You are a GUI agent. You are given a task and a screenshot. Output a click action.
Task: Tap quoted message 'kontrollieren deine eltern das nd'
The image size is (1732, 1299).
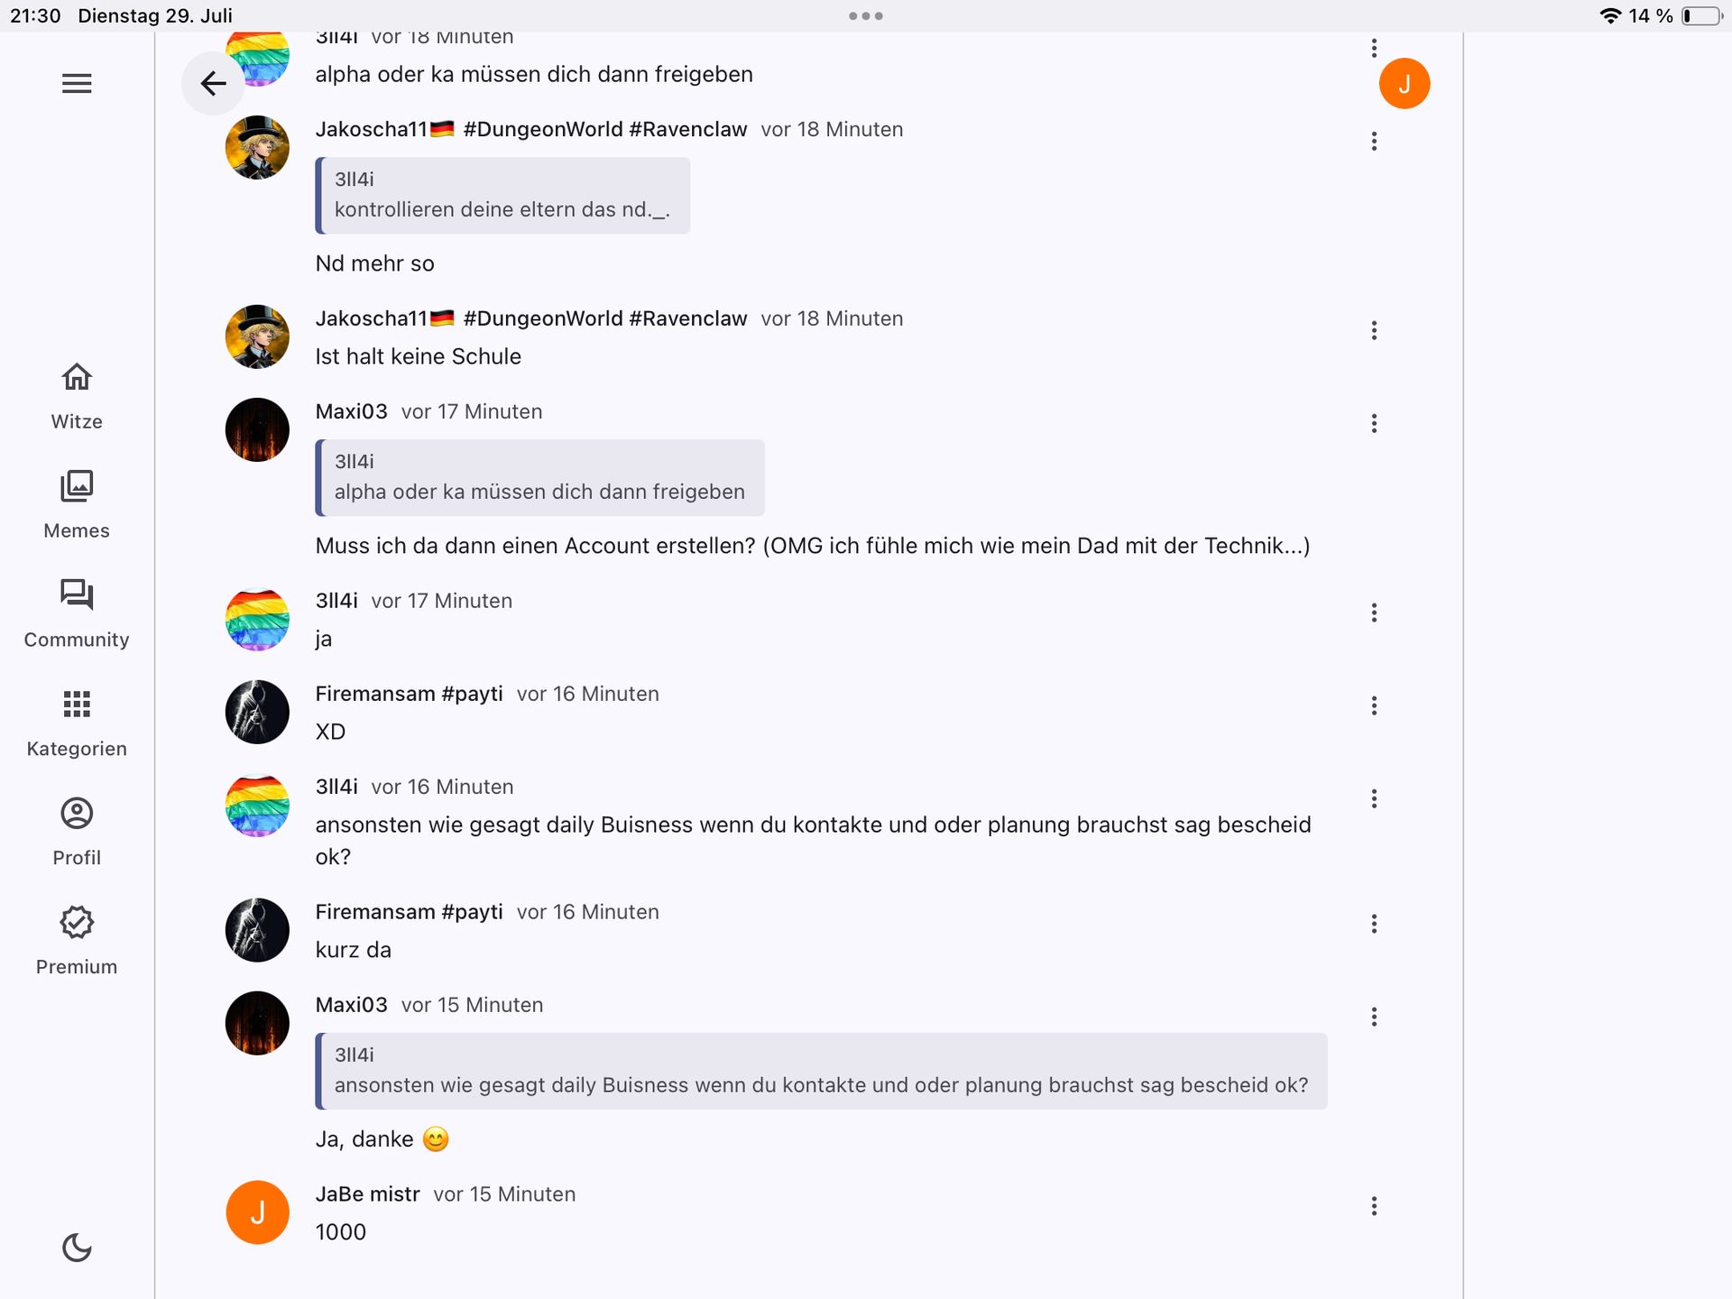[502, 196]
